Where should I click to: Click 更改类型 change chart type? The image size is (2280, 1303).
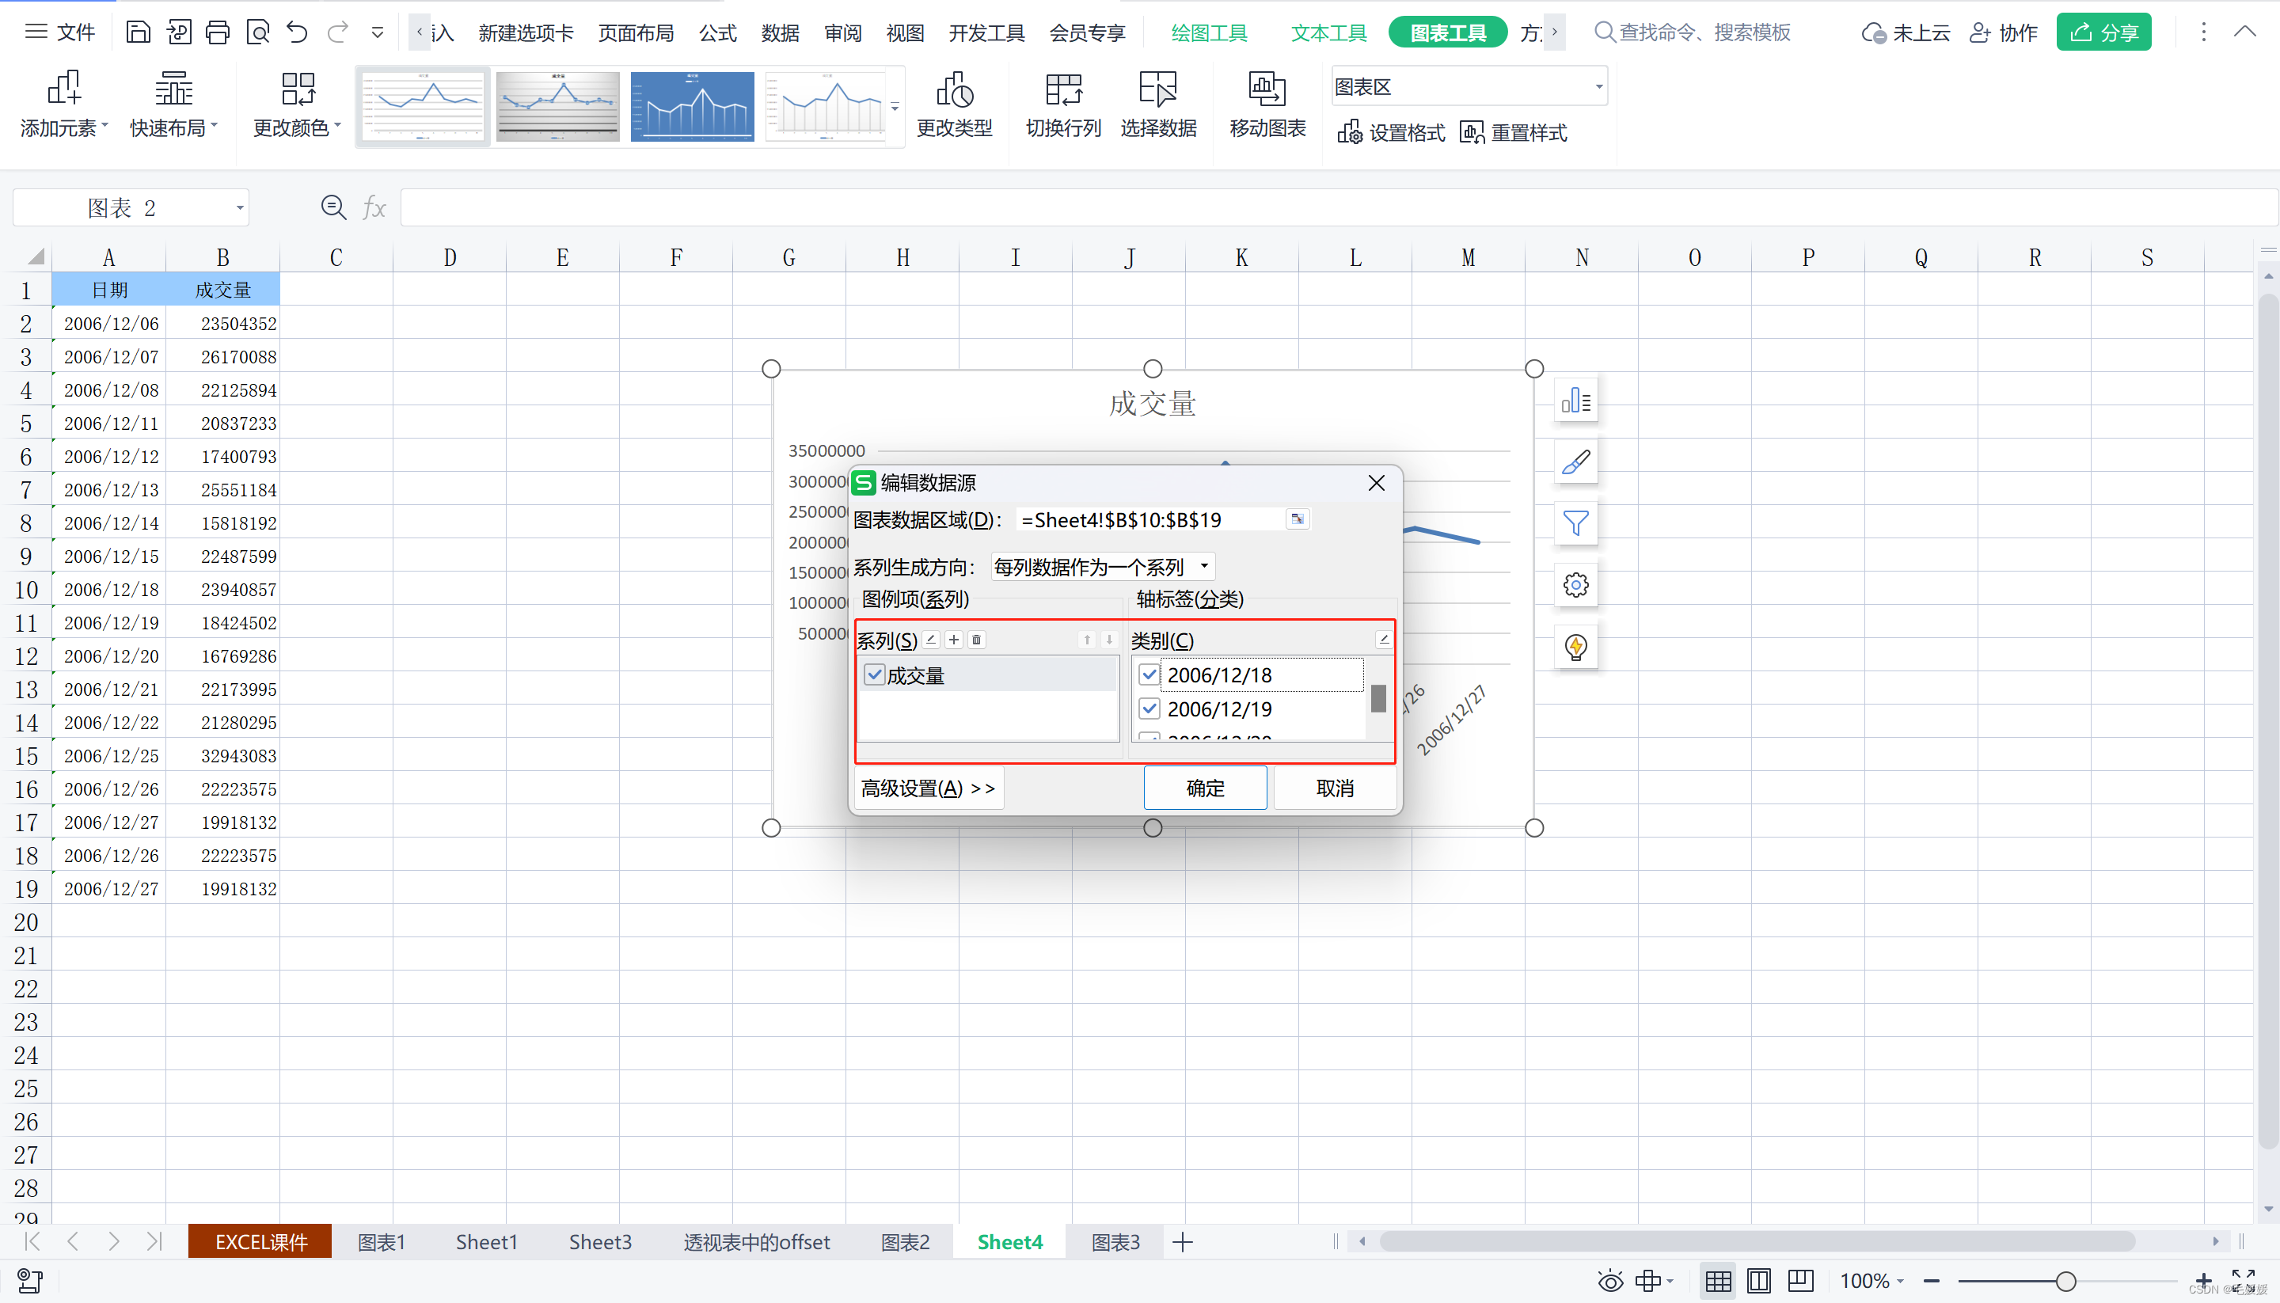coord(955,104)
